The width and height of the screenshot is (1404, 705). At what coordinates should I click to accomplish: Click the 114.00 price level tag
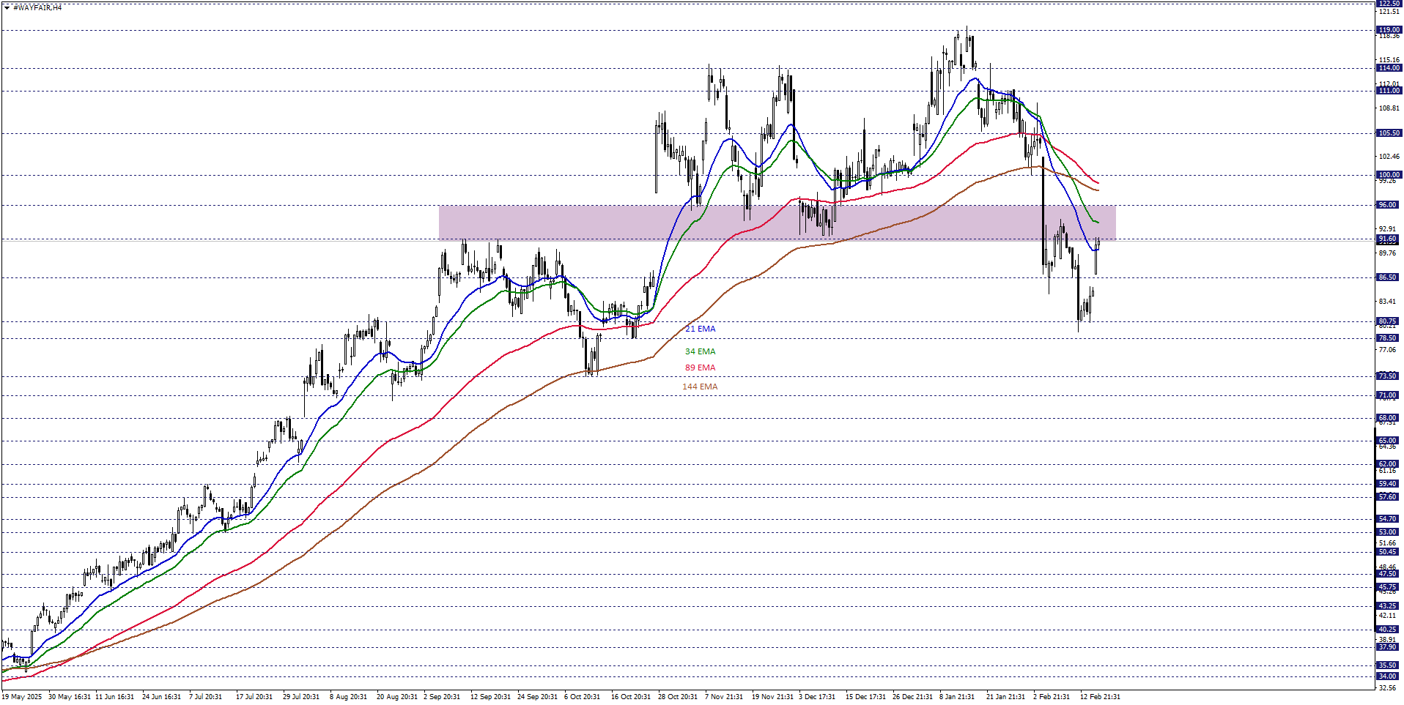[x=1389, y=68]
